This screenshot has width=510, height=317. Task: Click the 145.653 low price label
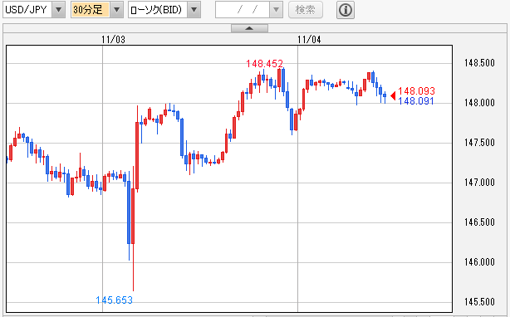click(114, 300)
